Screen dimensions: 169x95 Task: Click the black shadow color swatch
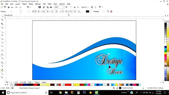pos(87,11)
